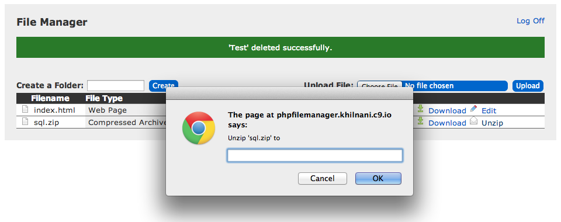Click the file icon beside sql.zip
Screen dimensions: 561x222
pos(25,122)
